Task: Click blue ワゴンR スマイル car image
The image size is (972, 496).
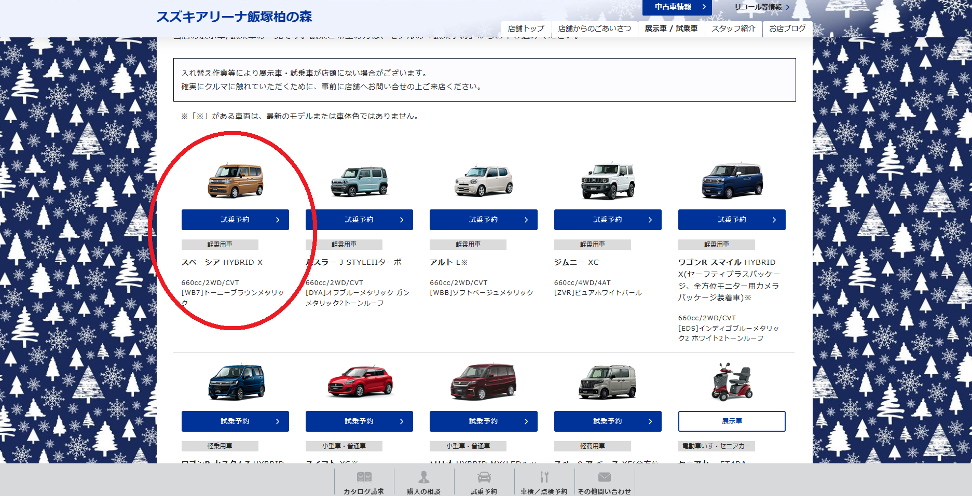Action: [732, 180]
